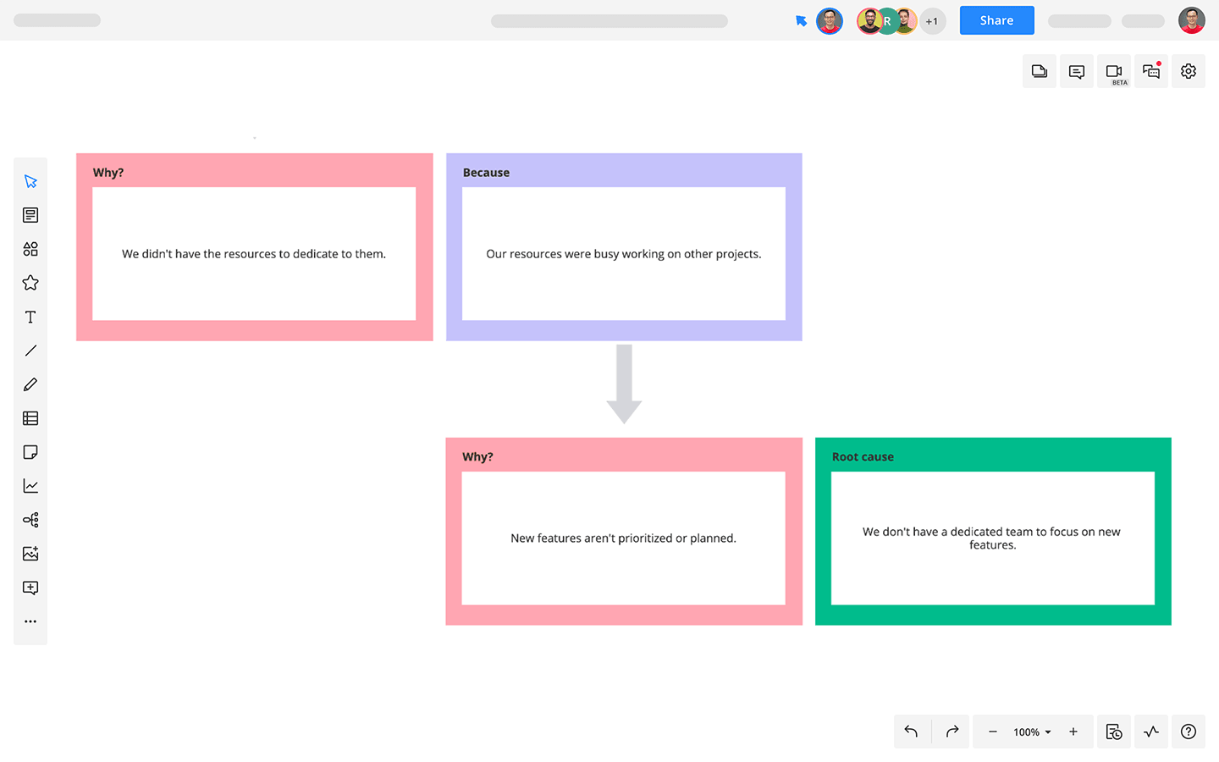Image resolution: width=1219 pixels, height=762 pixels.
Task: Click 'Why?' heading on lower pink card
Action: pyautogui.click(x=477, y=457)
